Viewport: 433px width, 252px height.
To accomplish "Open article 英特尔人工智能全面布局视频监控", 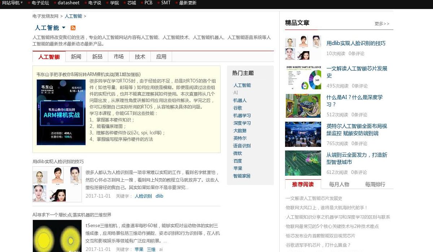I will [357, 130].
